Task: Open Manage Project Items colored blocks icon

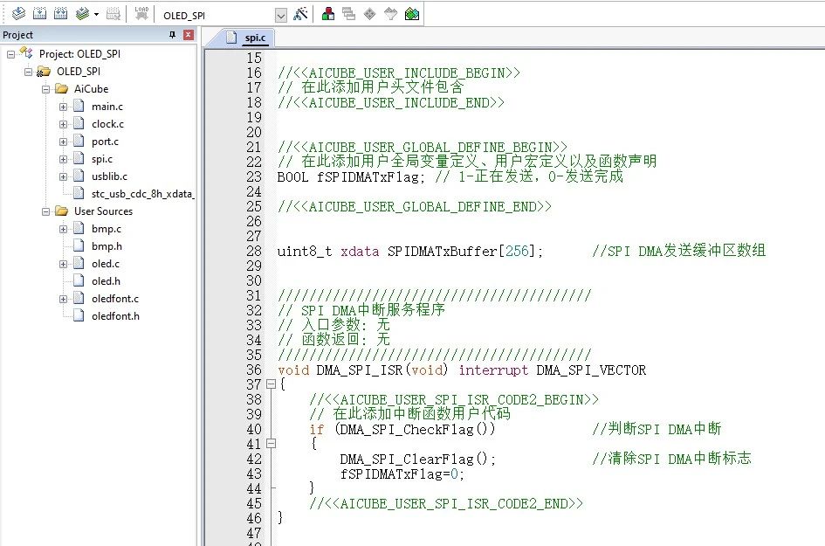Action: [x=327, y=14]
